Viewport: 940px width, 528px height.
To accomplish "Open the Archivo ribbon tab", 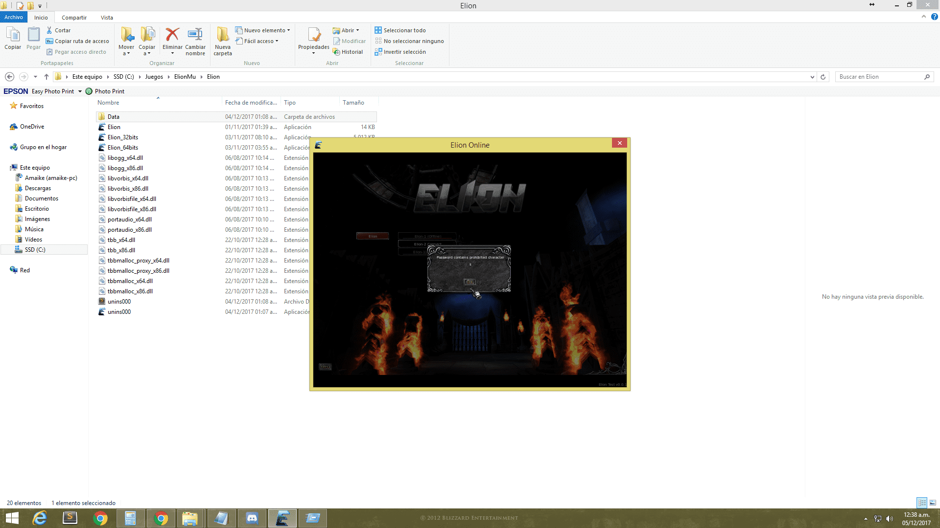I will click(14, 17).
